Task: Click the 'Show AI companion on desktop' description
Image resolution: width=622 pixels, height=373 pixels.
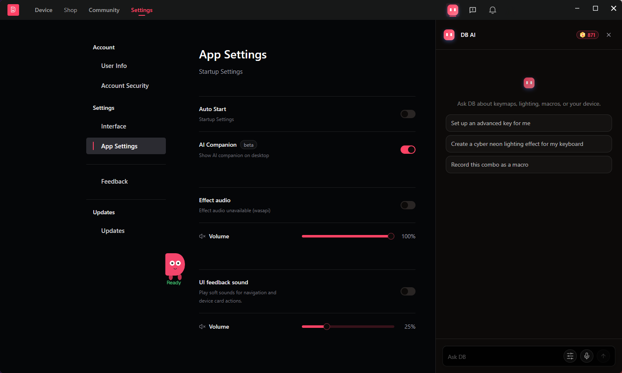Action: pyautogui.click(x=234, y=155)
